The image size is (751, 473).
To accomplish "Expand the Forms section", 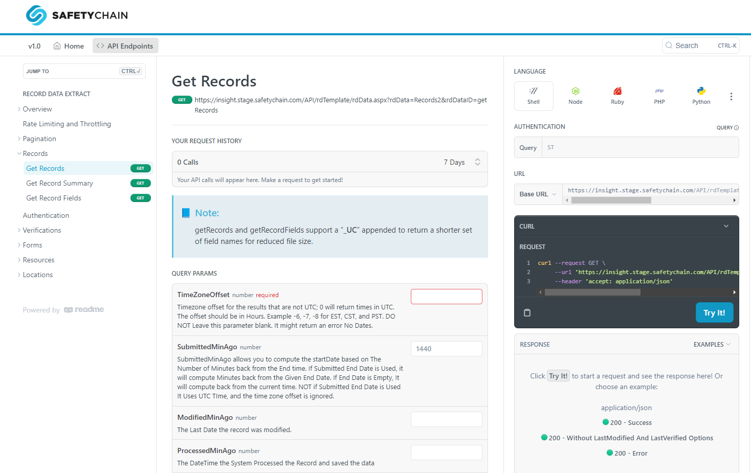I will [19, 245].
